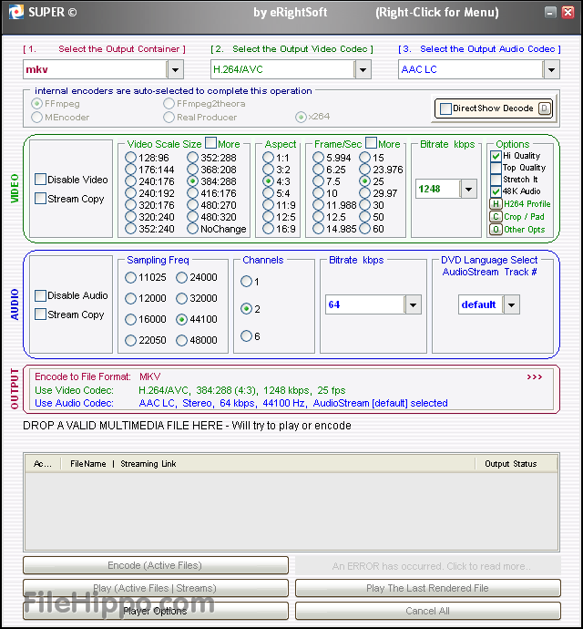Check More next to Video Scale Size
The image size is (583, 629).
point(210,143)
